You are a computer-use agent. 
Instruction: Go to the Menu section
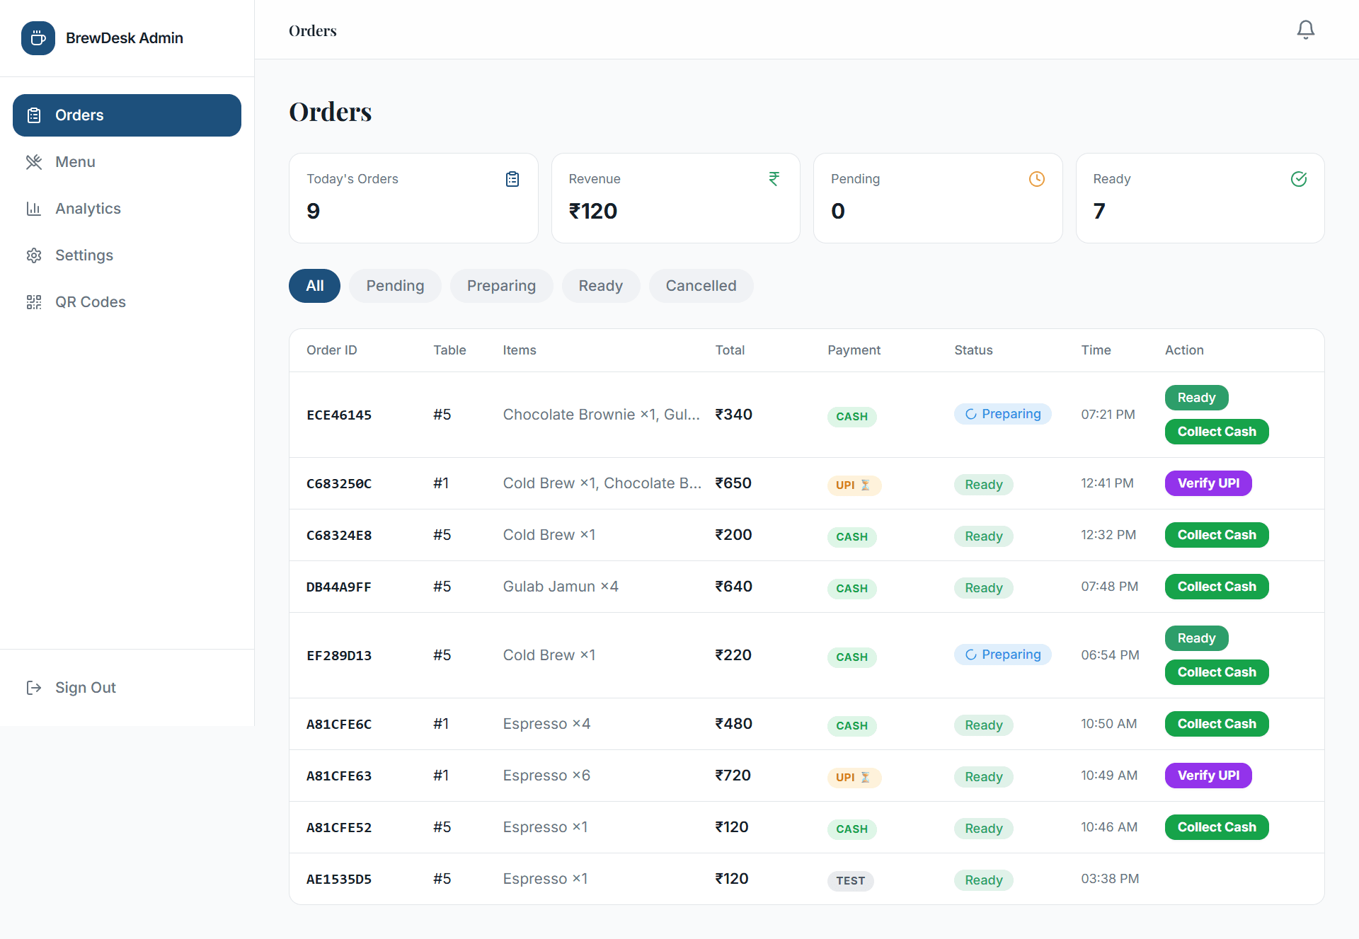tap(127, 162)
